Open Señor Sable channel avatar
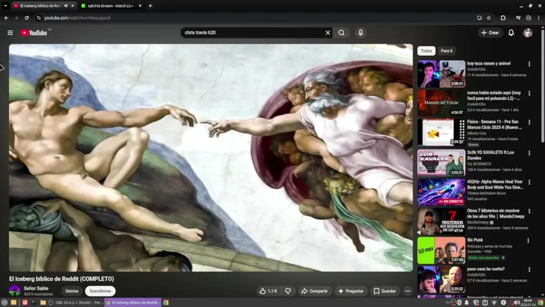545x307 pixels. coord(14,291)
